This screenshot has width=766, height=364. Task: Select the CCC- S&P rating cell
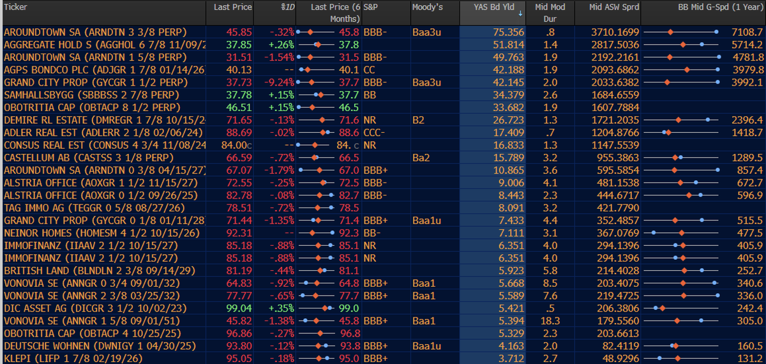(374, 132)
